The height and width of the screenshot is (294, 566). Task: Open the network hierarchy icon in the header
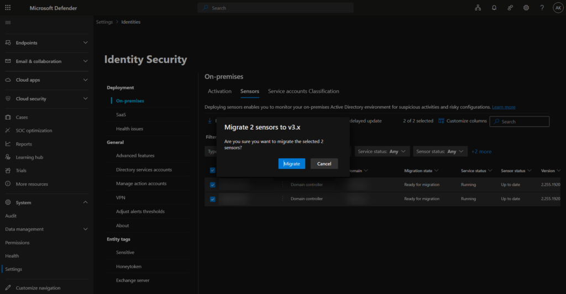click(x=478, y=8)
